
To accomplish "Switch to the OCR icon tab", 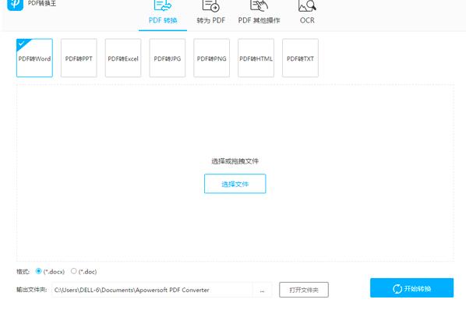I will (x=307, y=12).
